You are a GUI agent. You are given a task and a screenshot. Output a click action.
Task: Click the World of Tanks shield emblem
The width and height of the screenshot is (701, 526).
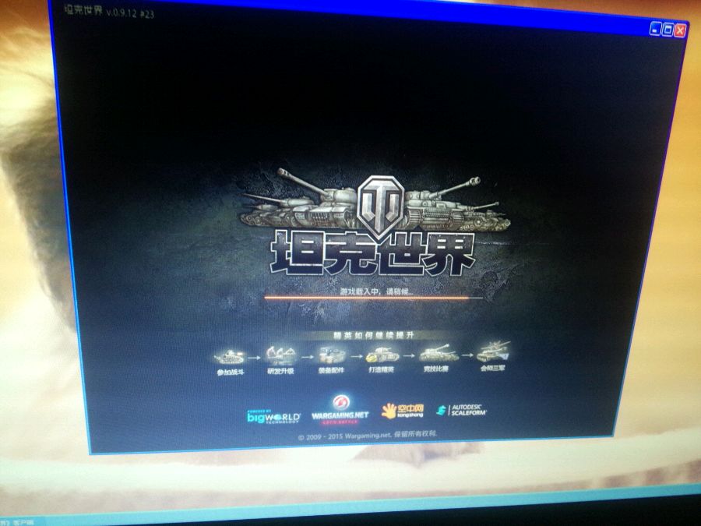pos(382,205)
